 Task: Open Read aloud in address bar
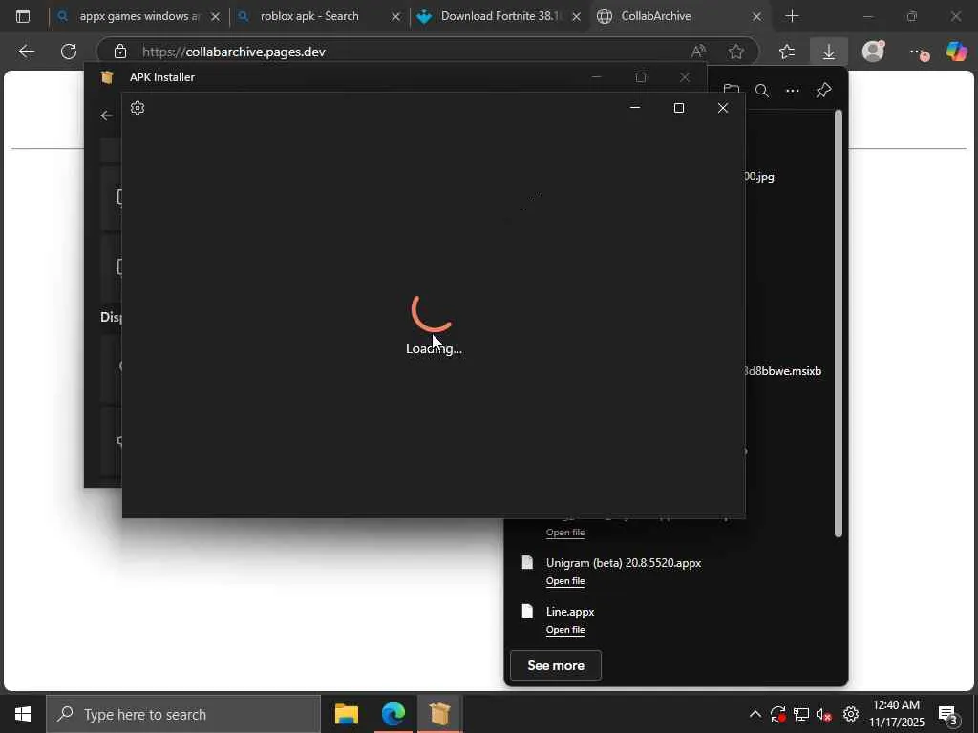(x=698, y=52)
